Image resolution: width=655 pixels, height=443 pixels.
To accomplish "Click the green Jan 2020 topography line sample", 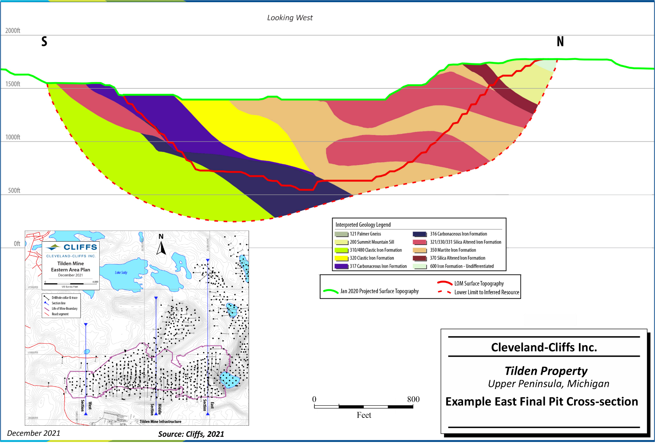I will tap(331, 291).
